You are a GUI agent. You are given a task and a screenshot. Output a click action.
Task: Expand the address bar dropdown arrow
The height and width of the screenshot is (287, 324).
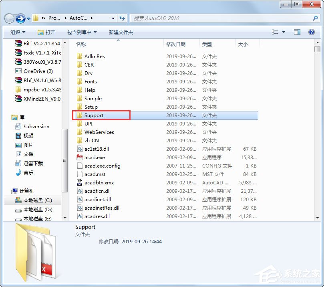pos(113,18)
